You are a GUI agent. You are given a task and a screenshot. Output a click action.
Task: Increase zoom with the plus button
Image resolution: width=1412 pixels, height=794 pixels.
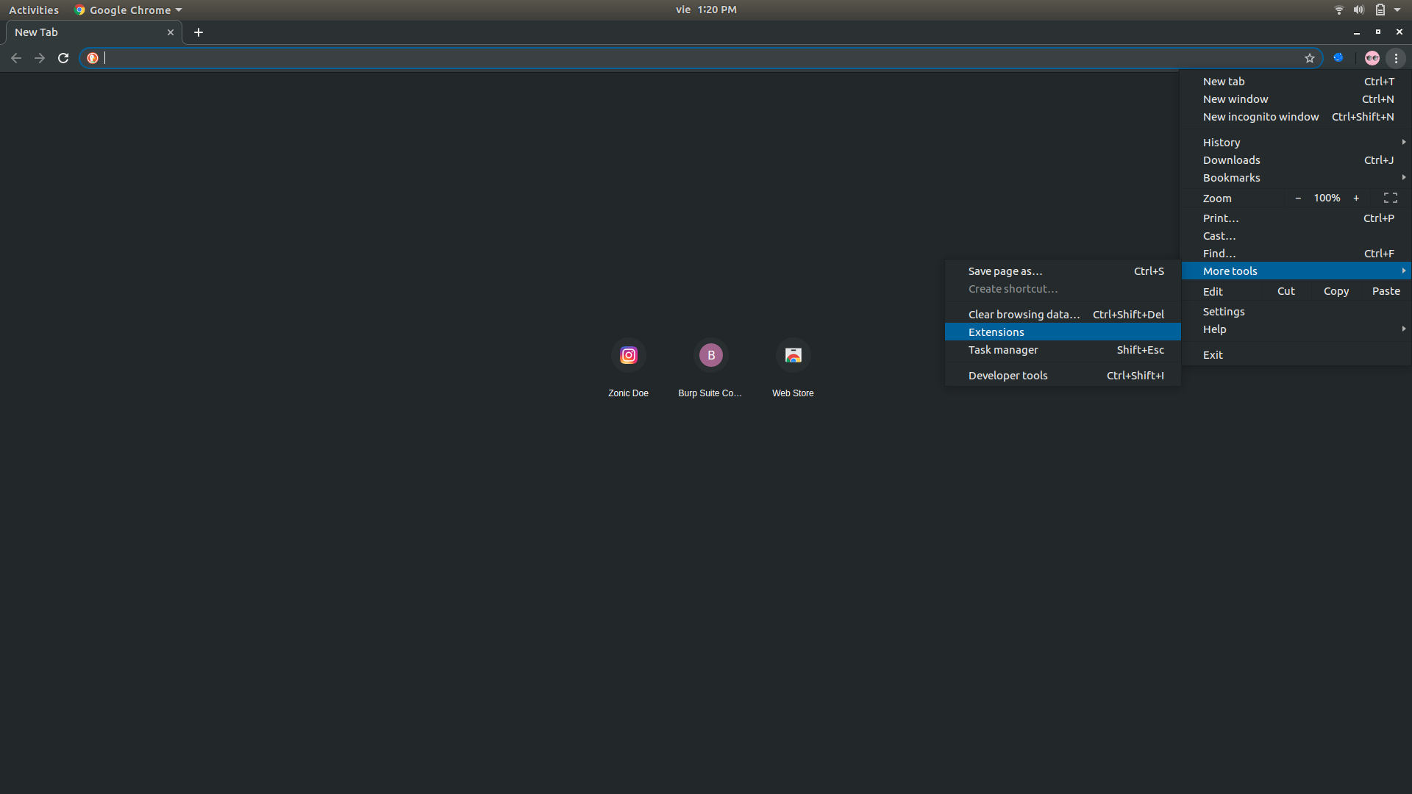pos(1356,198)
